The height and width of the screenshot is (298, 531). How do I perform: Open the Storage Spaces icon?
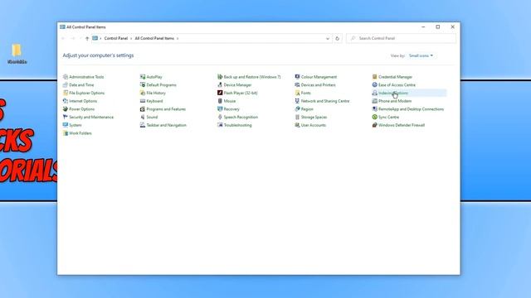pyautogui.click(x=297, y=118)
